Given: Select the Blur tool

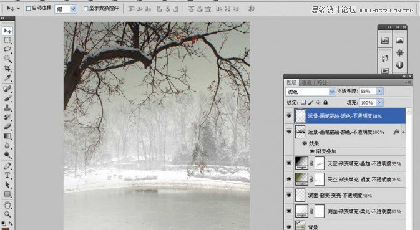Looking at the screenshot, I should pos(7,145).
